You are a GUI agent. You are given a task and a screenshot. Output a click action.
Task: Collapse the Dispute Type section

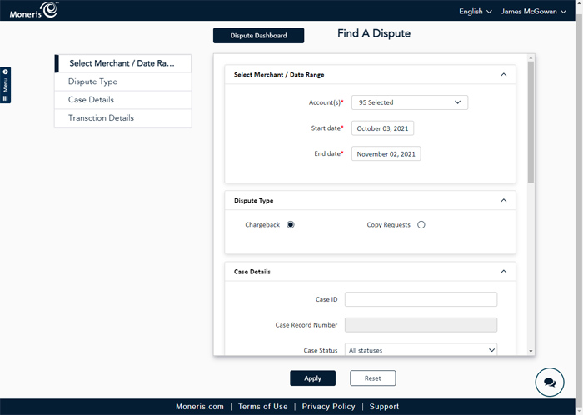point(503,201)
